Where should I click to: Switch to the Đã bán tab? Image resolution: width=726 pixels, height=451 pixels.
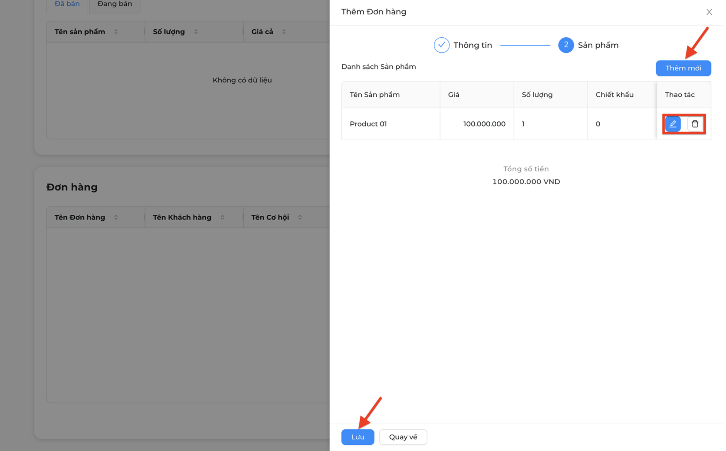click(x=67, y=4)
